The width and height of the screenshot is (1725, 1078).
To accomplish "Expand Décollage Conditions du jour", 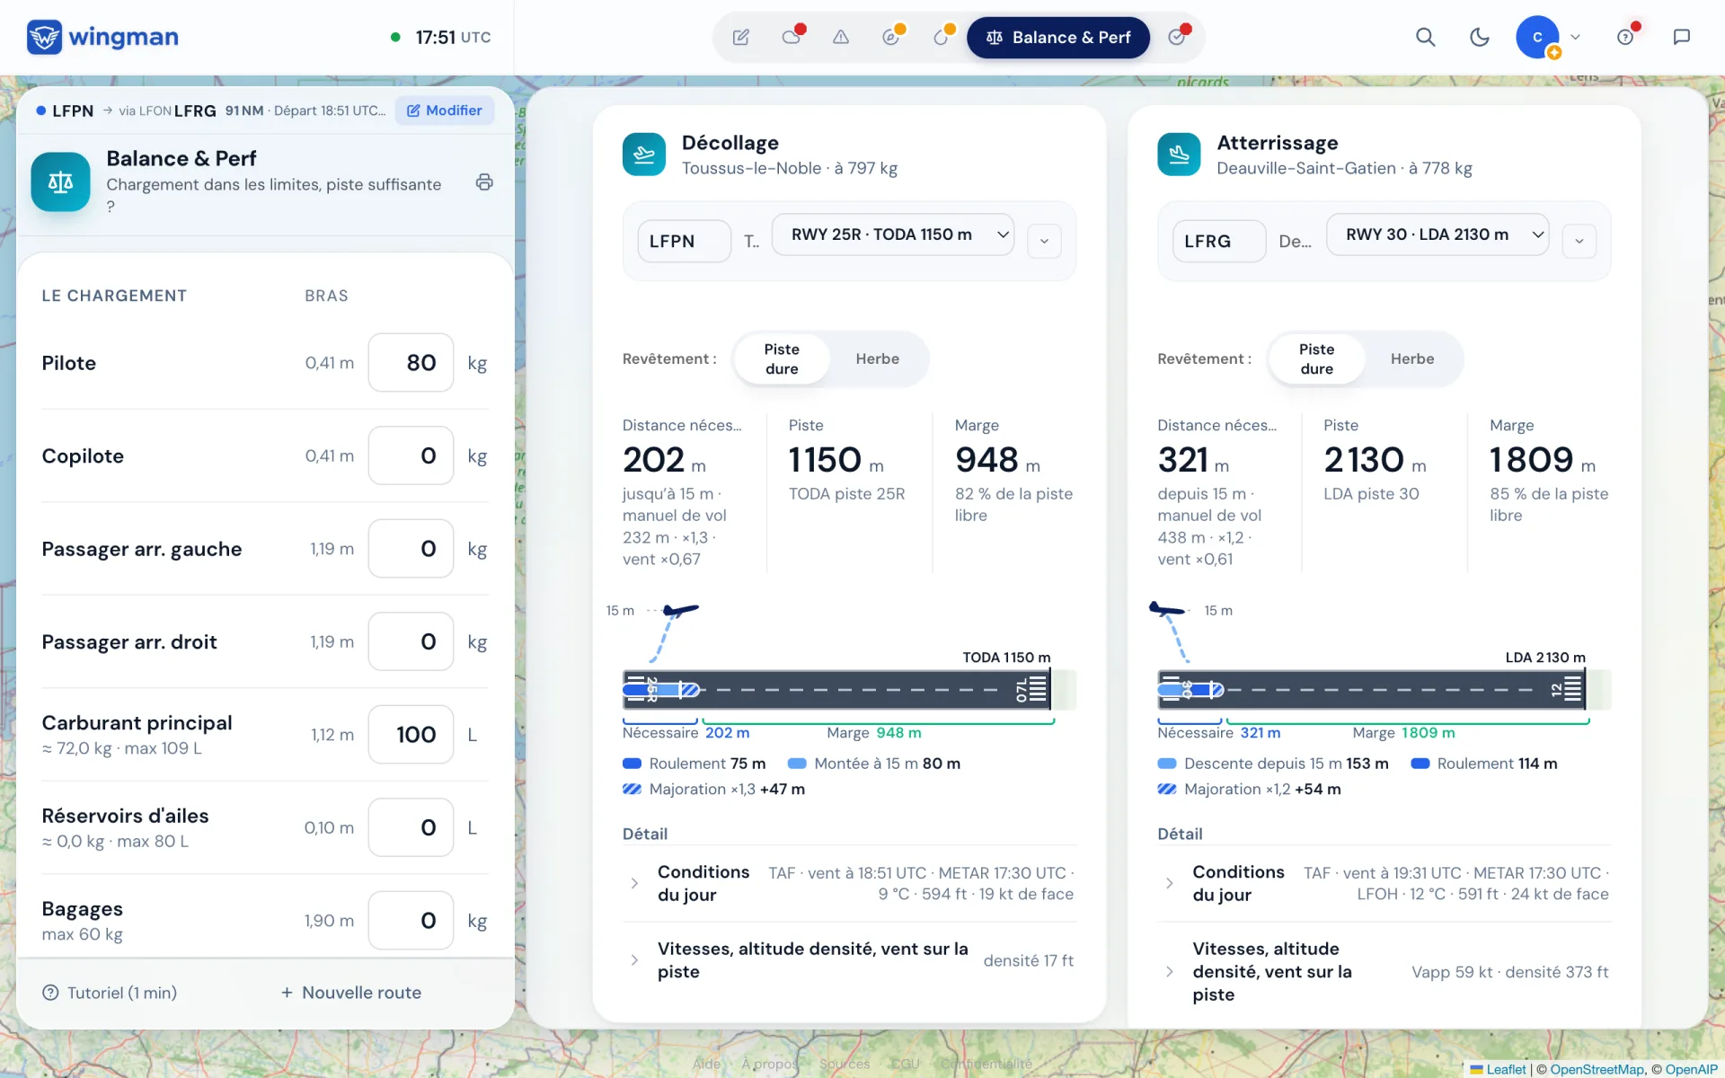I will click(x=849, y=884).
